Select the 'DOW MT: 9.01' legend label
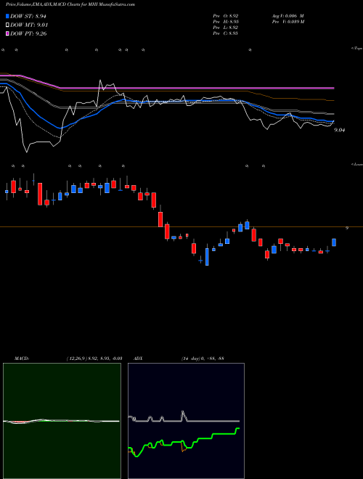The width and height of the screenshot is (363, 479). point(29,25)
